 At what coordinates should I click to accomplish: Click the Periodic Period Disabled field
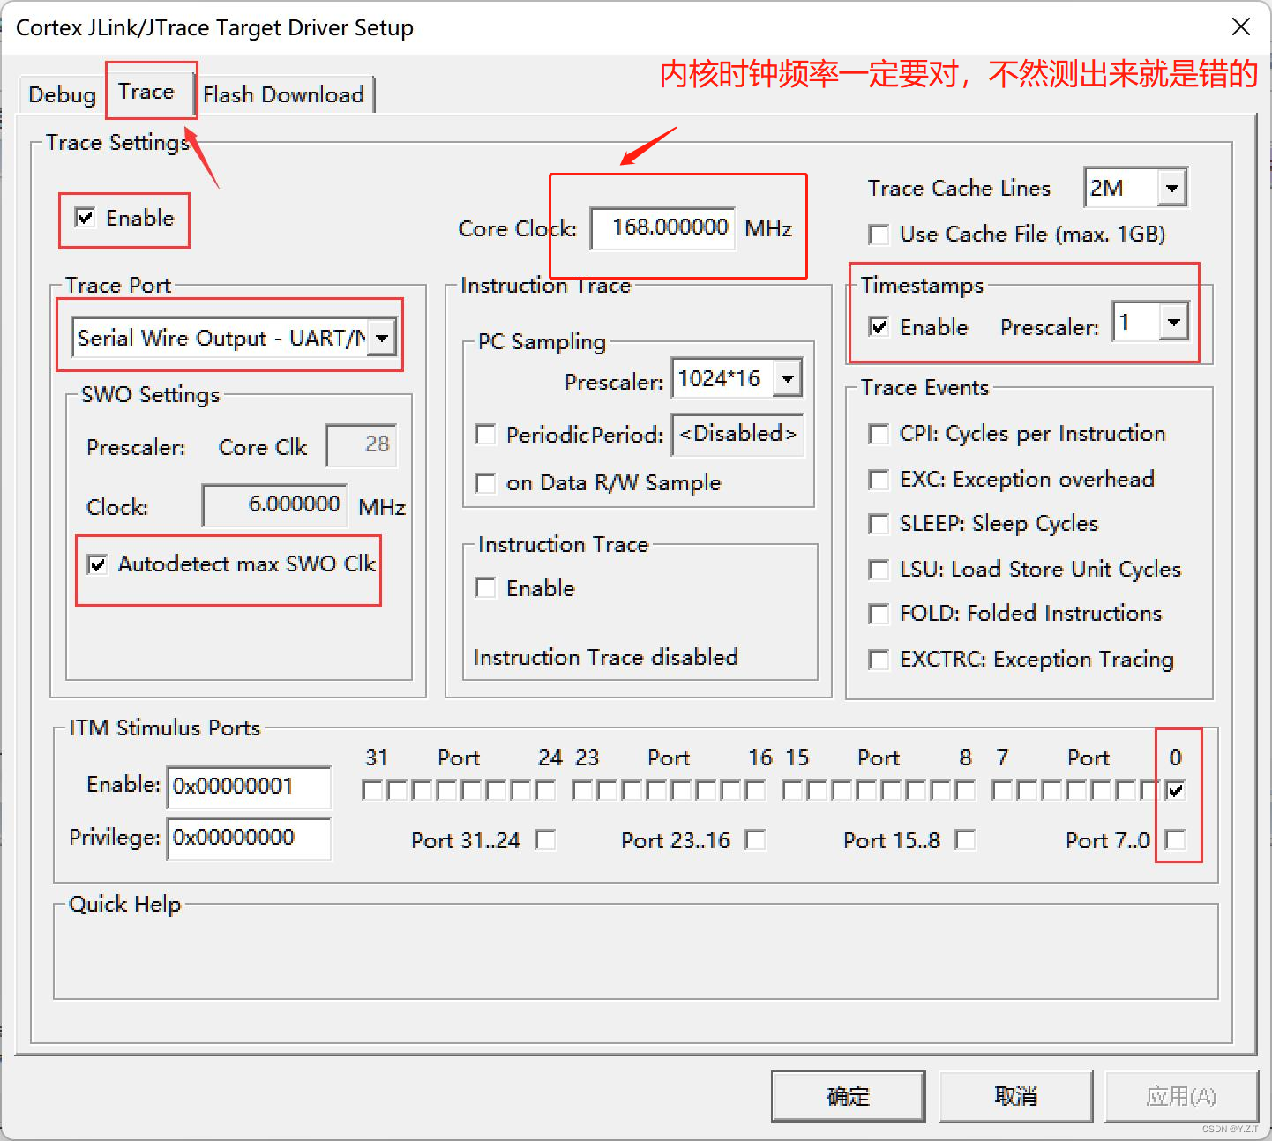coord(737,435)
